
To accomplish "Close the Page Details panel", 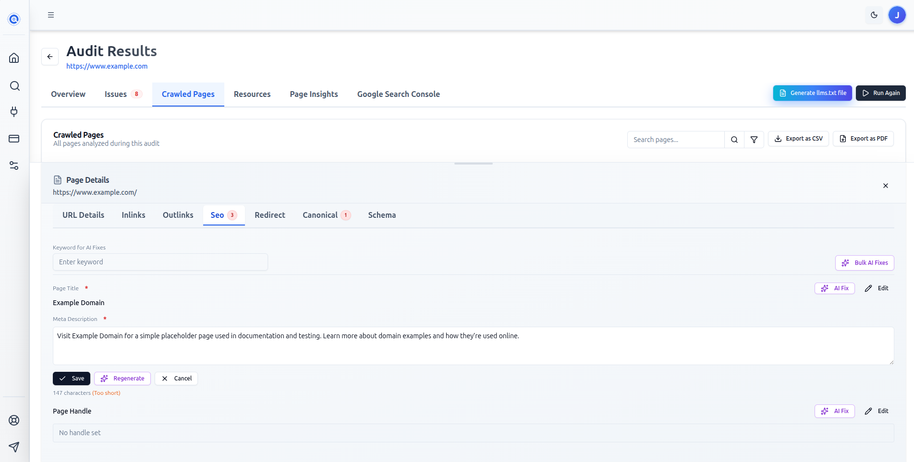I will click(x=886, y=186).
